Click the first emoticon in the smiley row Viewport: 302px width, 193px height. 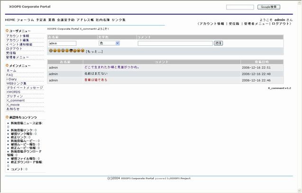51,51
